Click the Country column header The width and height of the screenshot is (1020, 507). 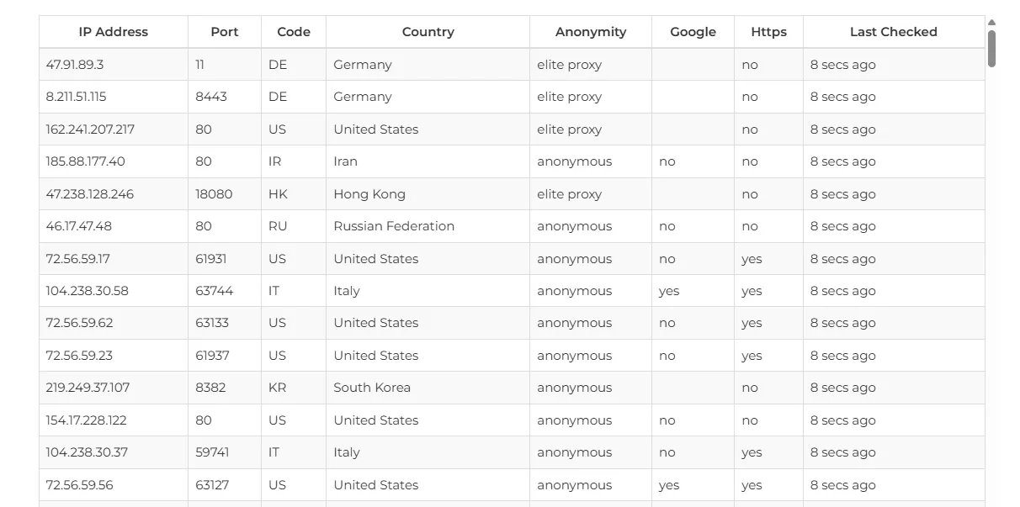pyautogui.click(x=428, y=31)
